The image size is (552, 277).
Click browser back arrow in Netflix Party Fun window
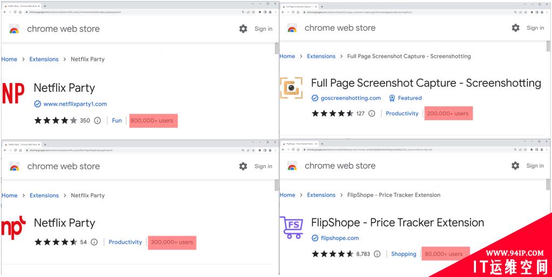click(x=5, y=12)
